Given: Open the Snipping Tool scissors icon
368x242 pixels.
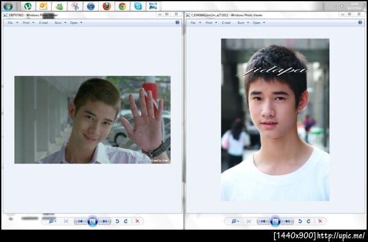Looking at the screenshot, I should [75, 6].
